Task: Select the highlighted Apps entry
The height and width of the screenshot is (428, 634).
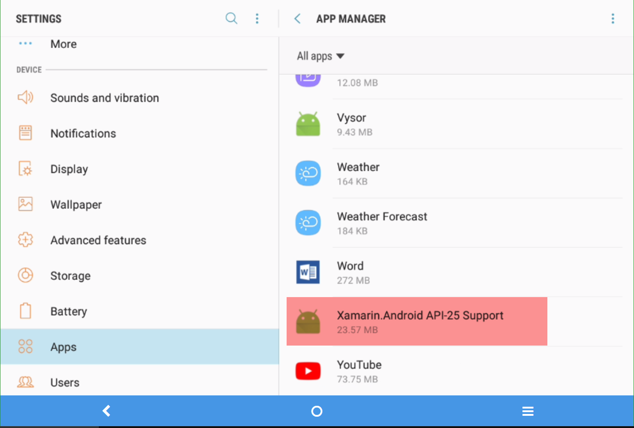Action: tap(140, 346)
